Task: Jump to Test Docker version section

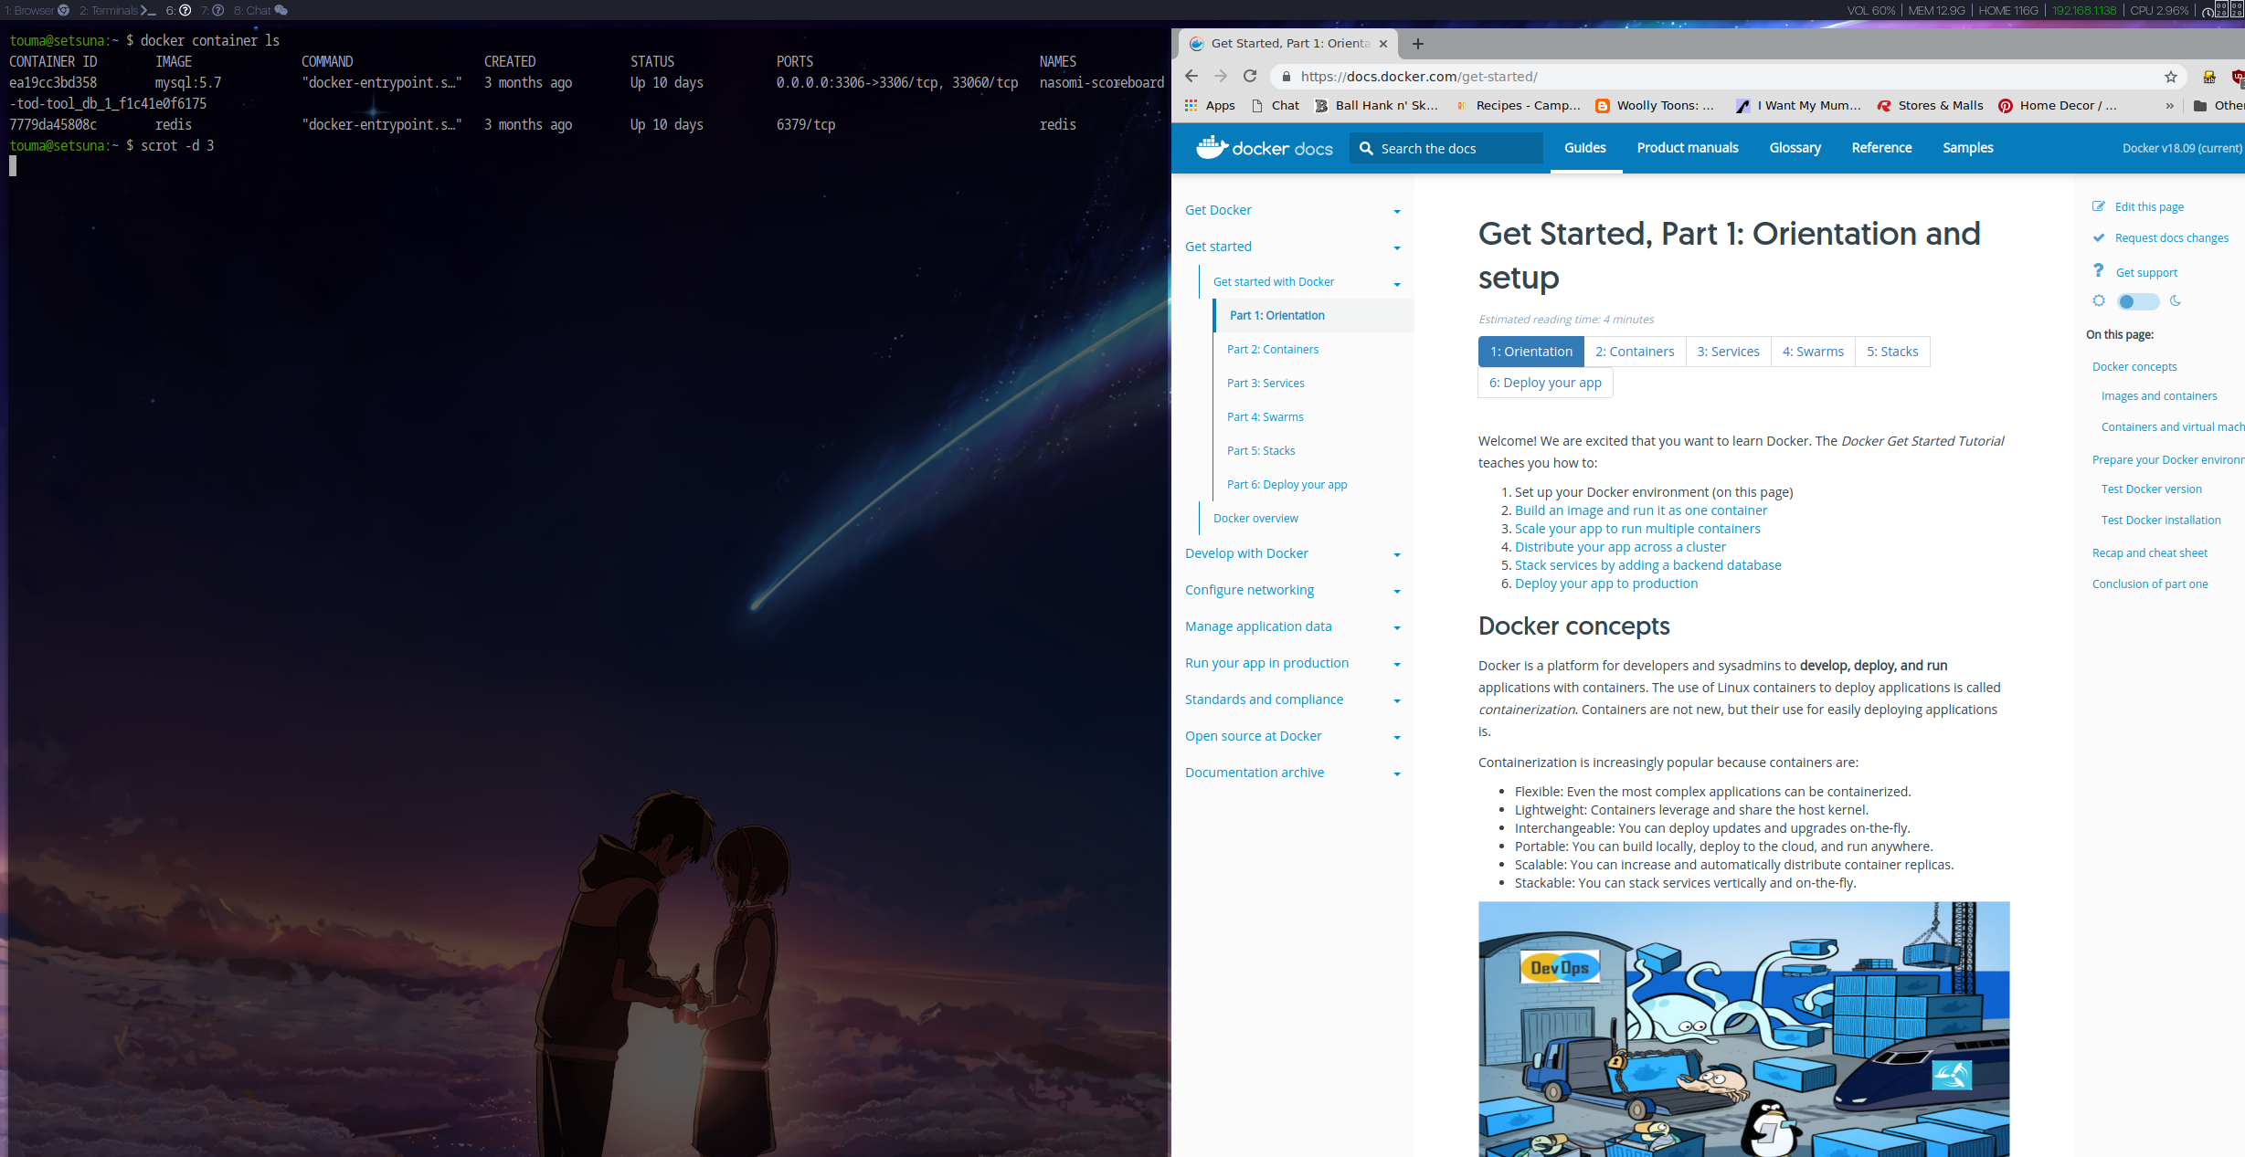Action: pyautogui.click(x=2151, y=489)
